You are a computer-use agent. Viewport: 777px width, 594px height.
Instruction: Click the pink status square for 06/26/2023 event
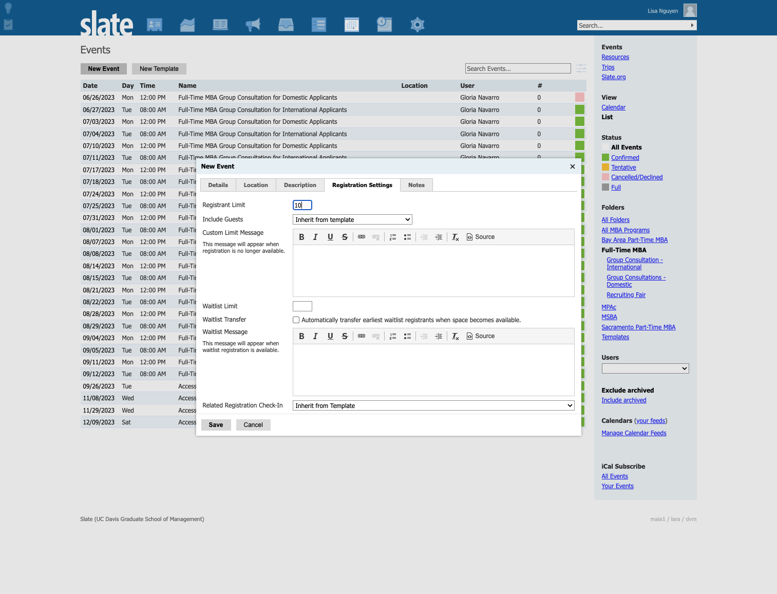tap(580, 97)
